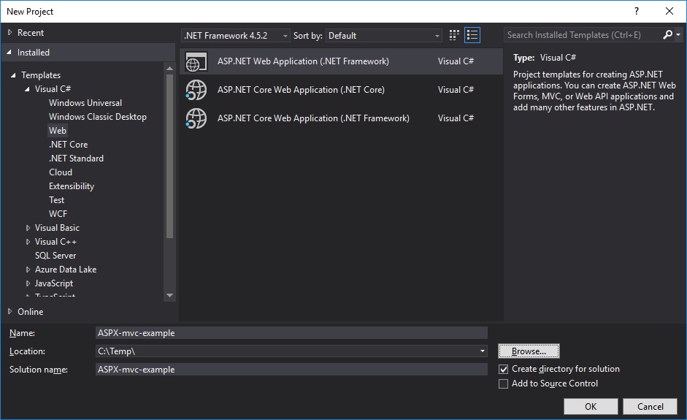This screenshot has height=420, width=687.
Task: Select the .NET Core template category
Action: [x=68, y=145]
